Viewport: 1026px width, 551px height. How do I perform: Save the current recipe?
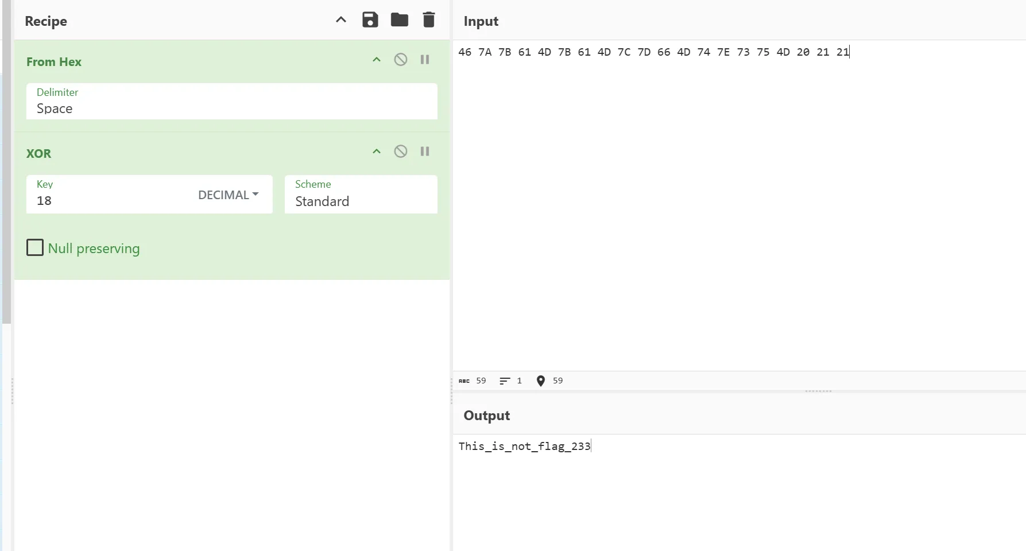coord(370,20)
